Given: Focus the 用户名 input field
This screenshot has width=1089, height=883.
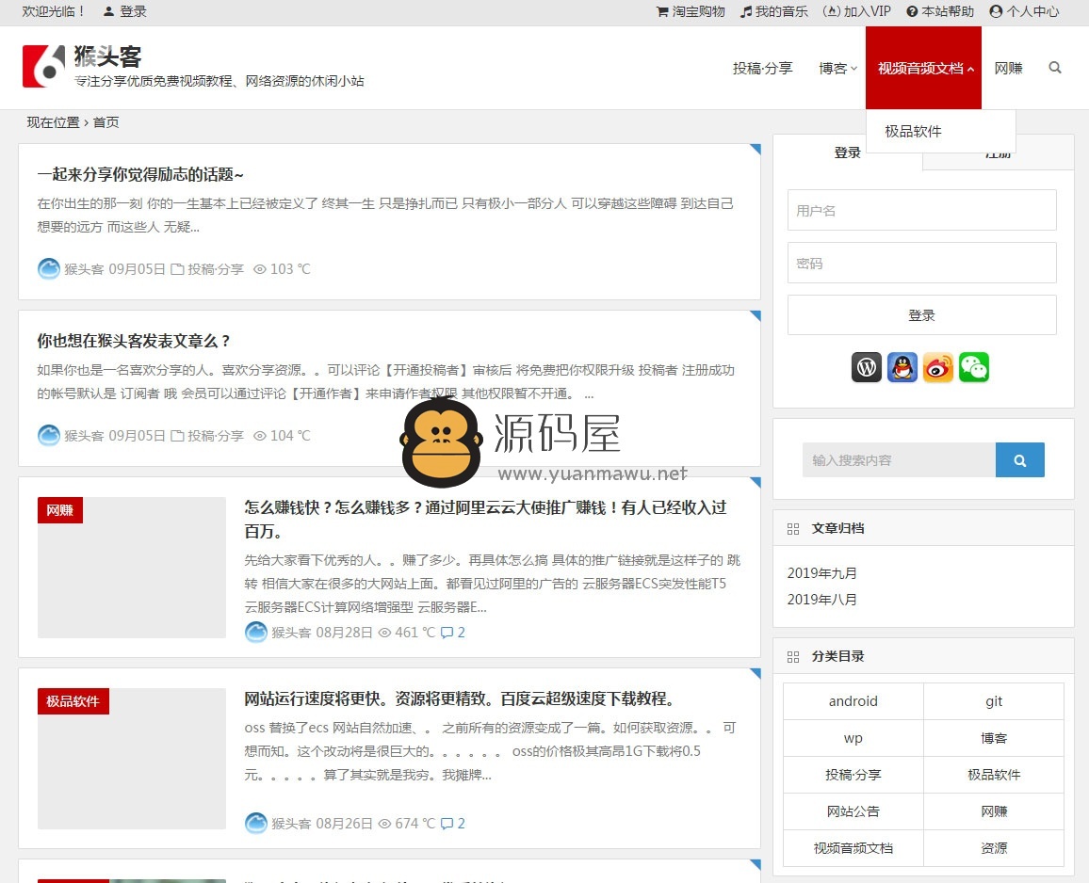Looking at the screenshot, I should [x=921, y=210].
